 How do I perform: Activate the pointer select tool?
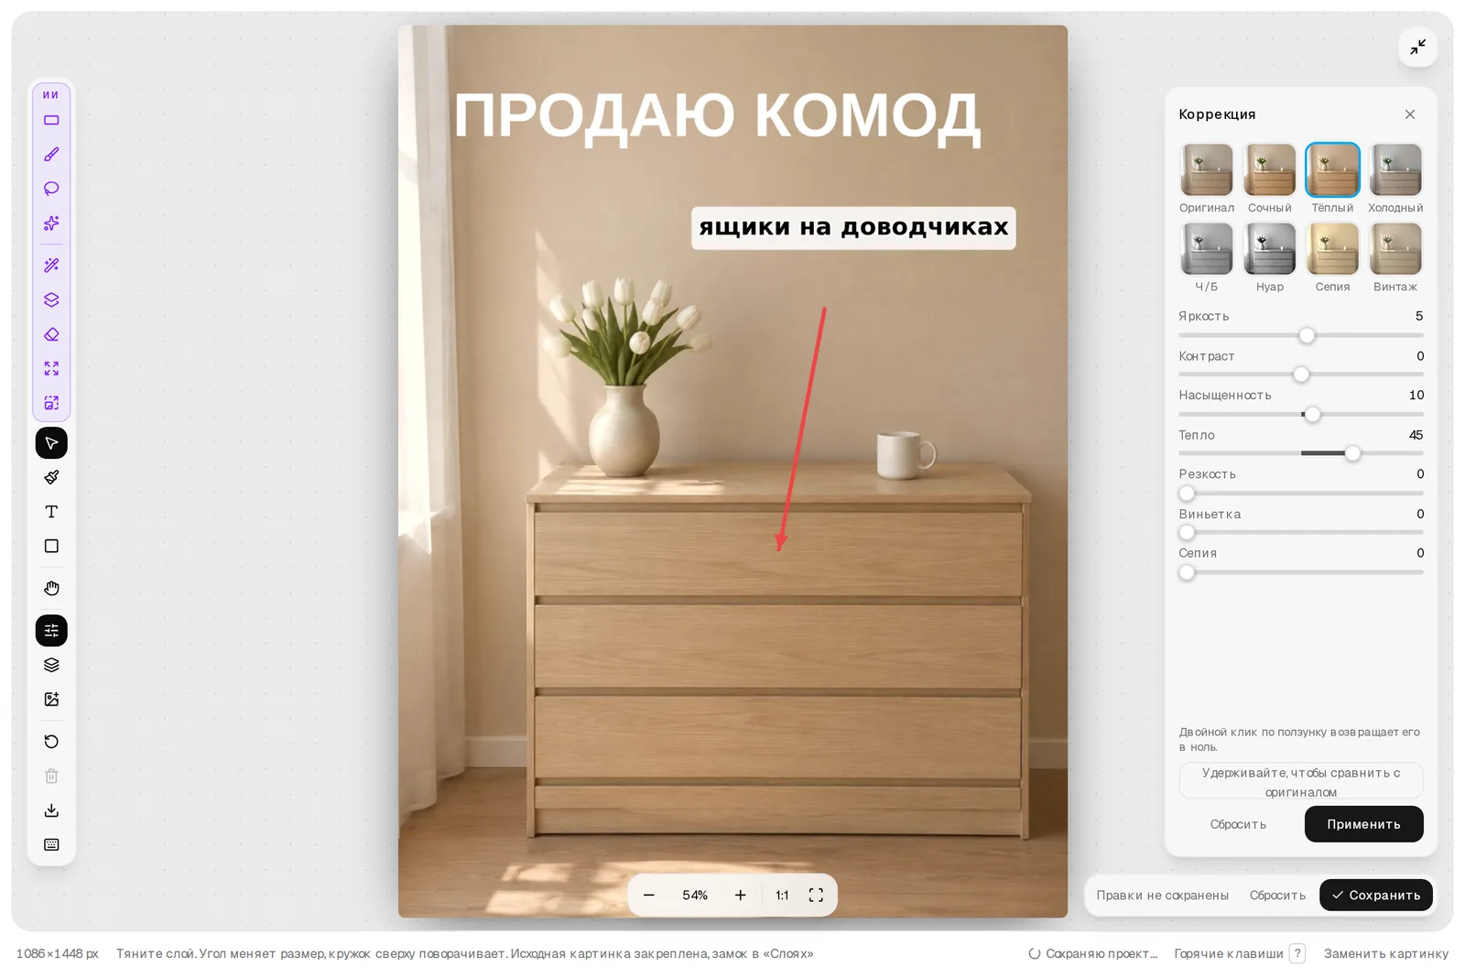point(51,443)
